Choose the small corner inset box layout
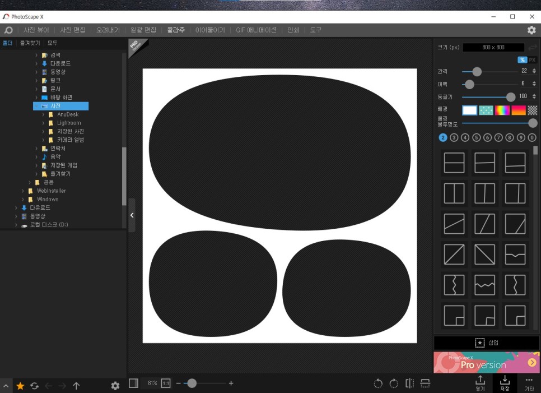Viewport: 541px width, 393px height. 454,315
